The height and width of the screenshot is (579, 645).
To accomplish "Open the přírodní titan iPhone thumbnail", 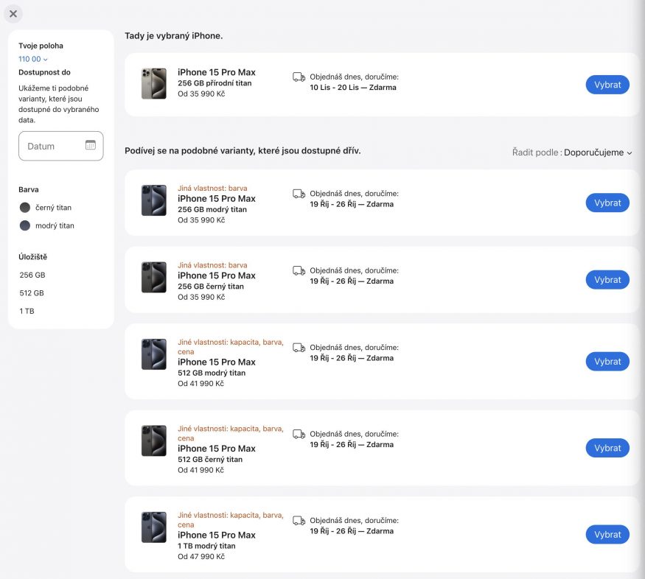I will point(154,83).
